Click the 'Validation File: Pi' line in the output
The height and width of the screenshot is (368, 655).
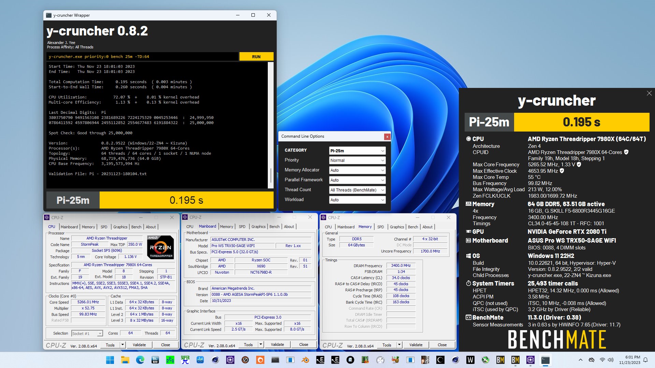click(98, 174)
